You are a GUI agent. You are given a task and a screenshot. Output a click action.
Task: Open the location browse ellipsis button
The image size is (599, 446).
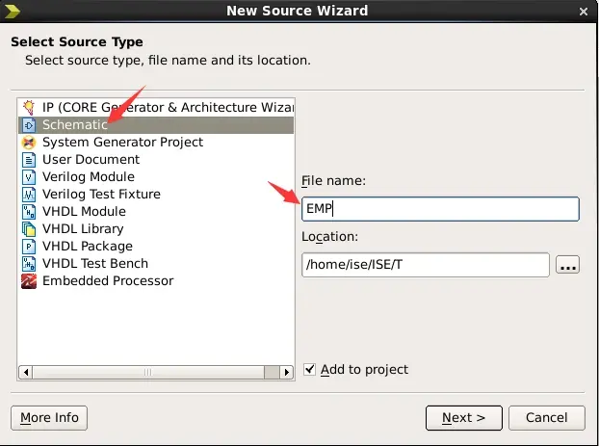567,265
